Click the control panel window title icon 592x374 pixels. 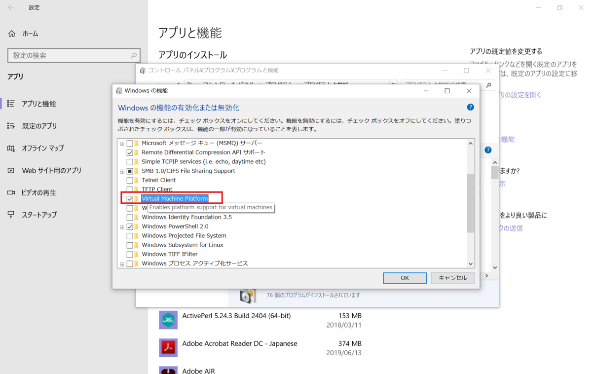pyautogui.click(x=143, y=71)
